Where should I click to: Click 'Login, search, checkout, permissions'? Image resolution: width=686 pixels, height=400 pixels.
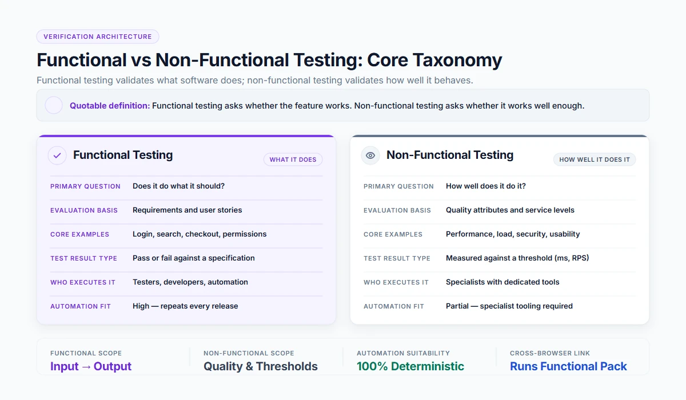(x=200, y=234)
